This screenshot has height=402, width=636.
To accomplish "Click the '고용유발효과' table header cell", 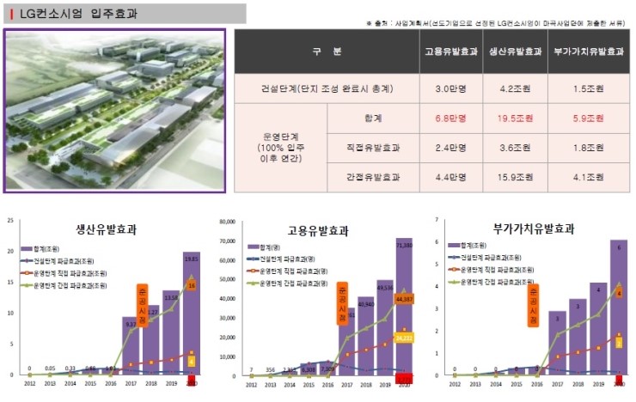I will [451, 52].
